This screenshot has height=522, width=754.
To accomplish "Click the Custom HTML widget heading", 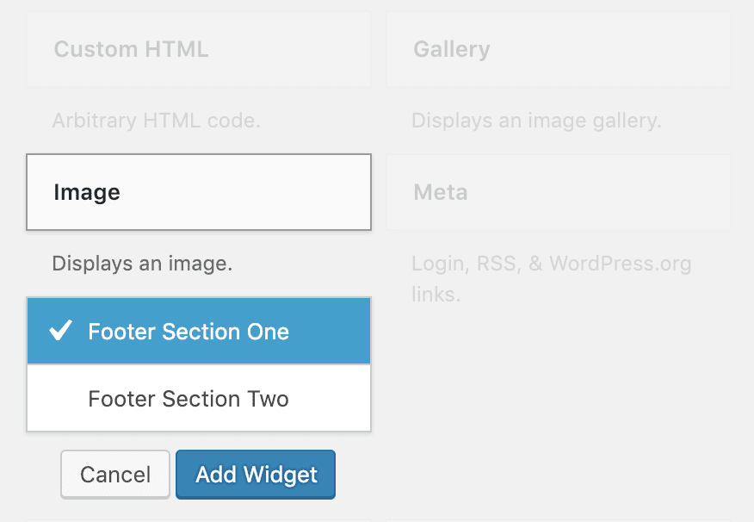I will click(x=131, y=49).
